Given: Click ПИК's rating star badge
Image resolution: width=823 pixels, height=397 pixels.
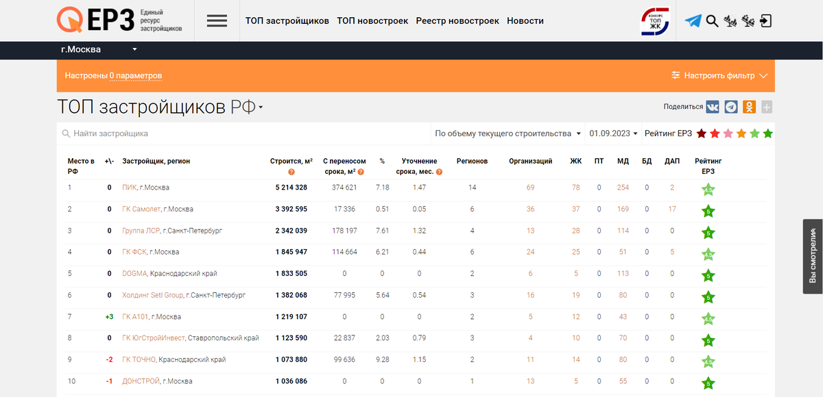Looking at the screenshot, I should [x=708, y=190].
